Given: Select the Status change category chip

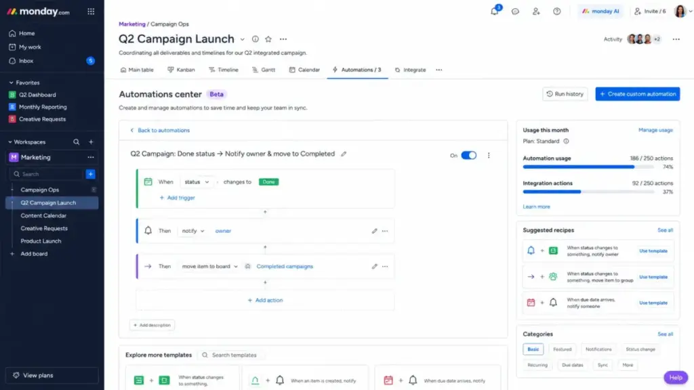Looking at the screenshot, I should coord(640,349).
